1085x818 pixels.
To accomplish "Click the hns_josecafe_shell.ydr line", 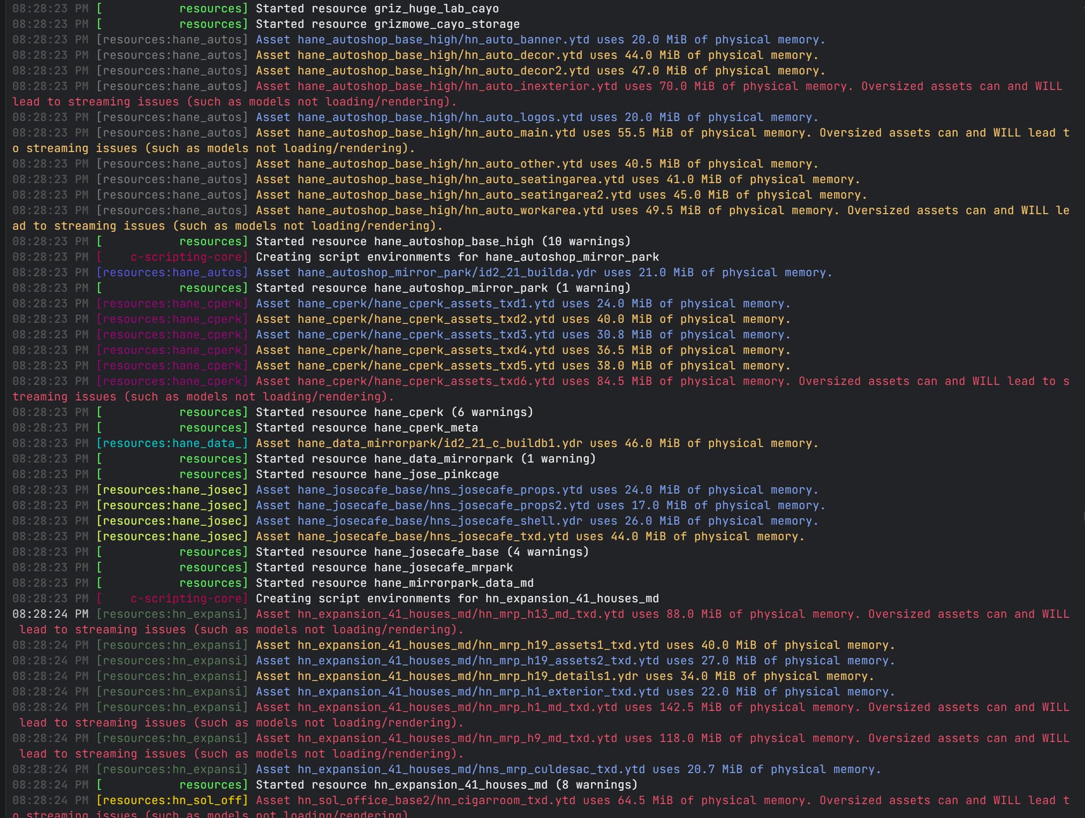I will coord(415,521).
